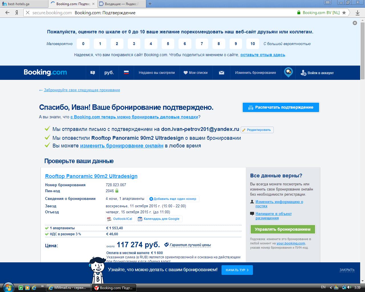Image resolution: width=365 pixels, height=292 pixels.
Task: Close the recommendation survey banner
Action: (x=355, y=23)
